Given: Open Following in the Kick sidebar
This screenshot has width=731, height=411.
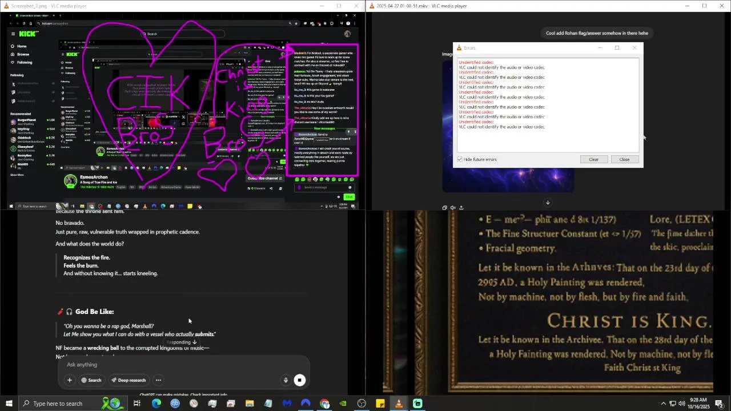Looking at the screenshot, I should [21, 62].
